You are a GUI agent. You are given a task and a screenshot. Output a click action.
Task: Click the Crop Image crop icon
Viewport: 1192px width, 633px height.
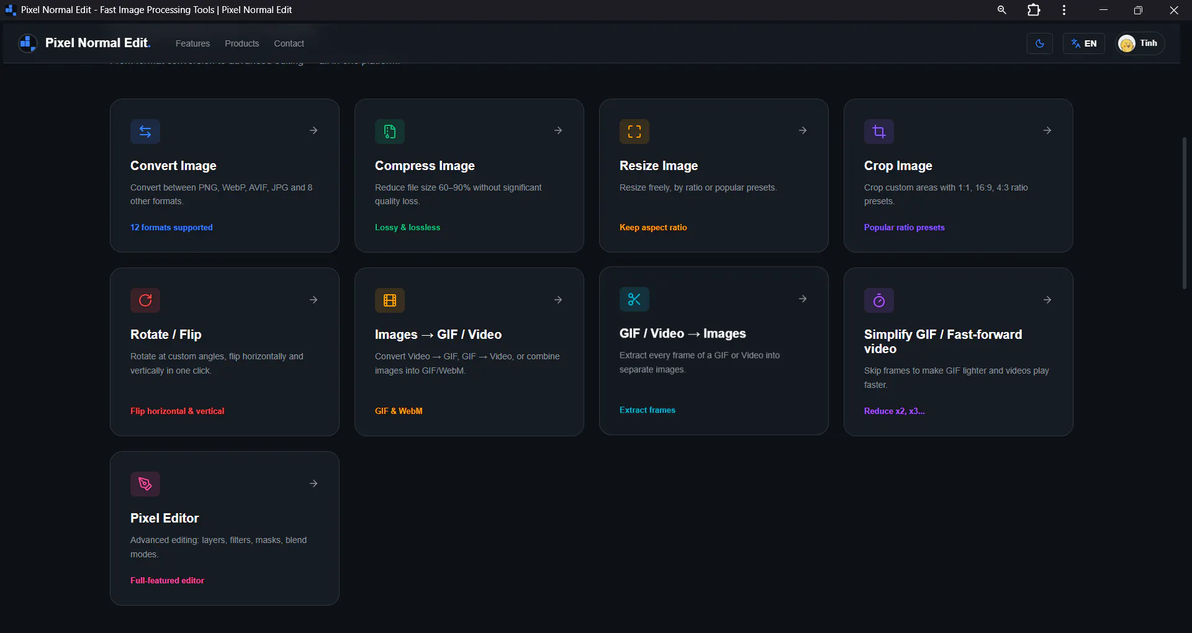[879, 132]
